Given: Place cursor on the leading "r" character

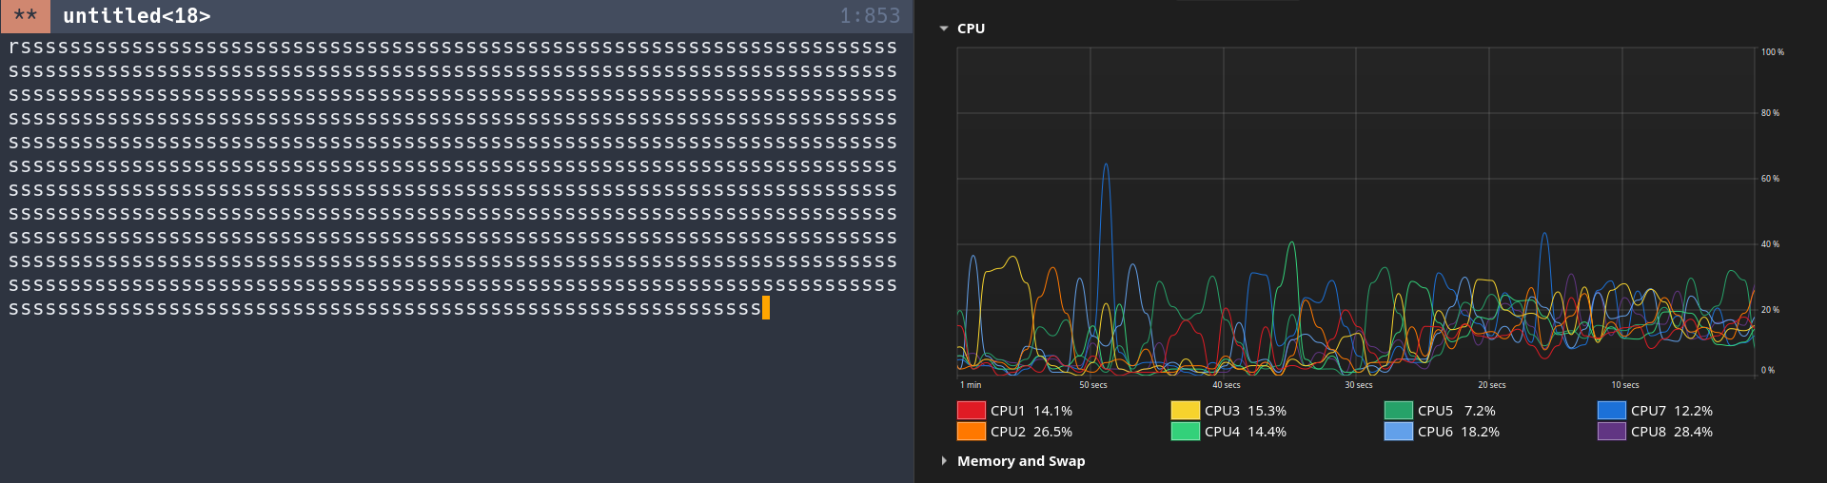Looking at the screenshot, I should pos(13,48).
